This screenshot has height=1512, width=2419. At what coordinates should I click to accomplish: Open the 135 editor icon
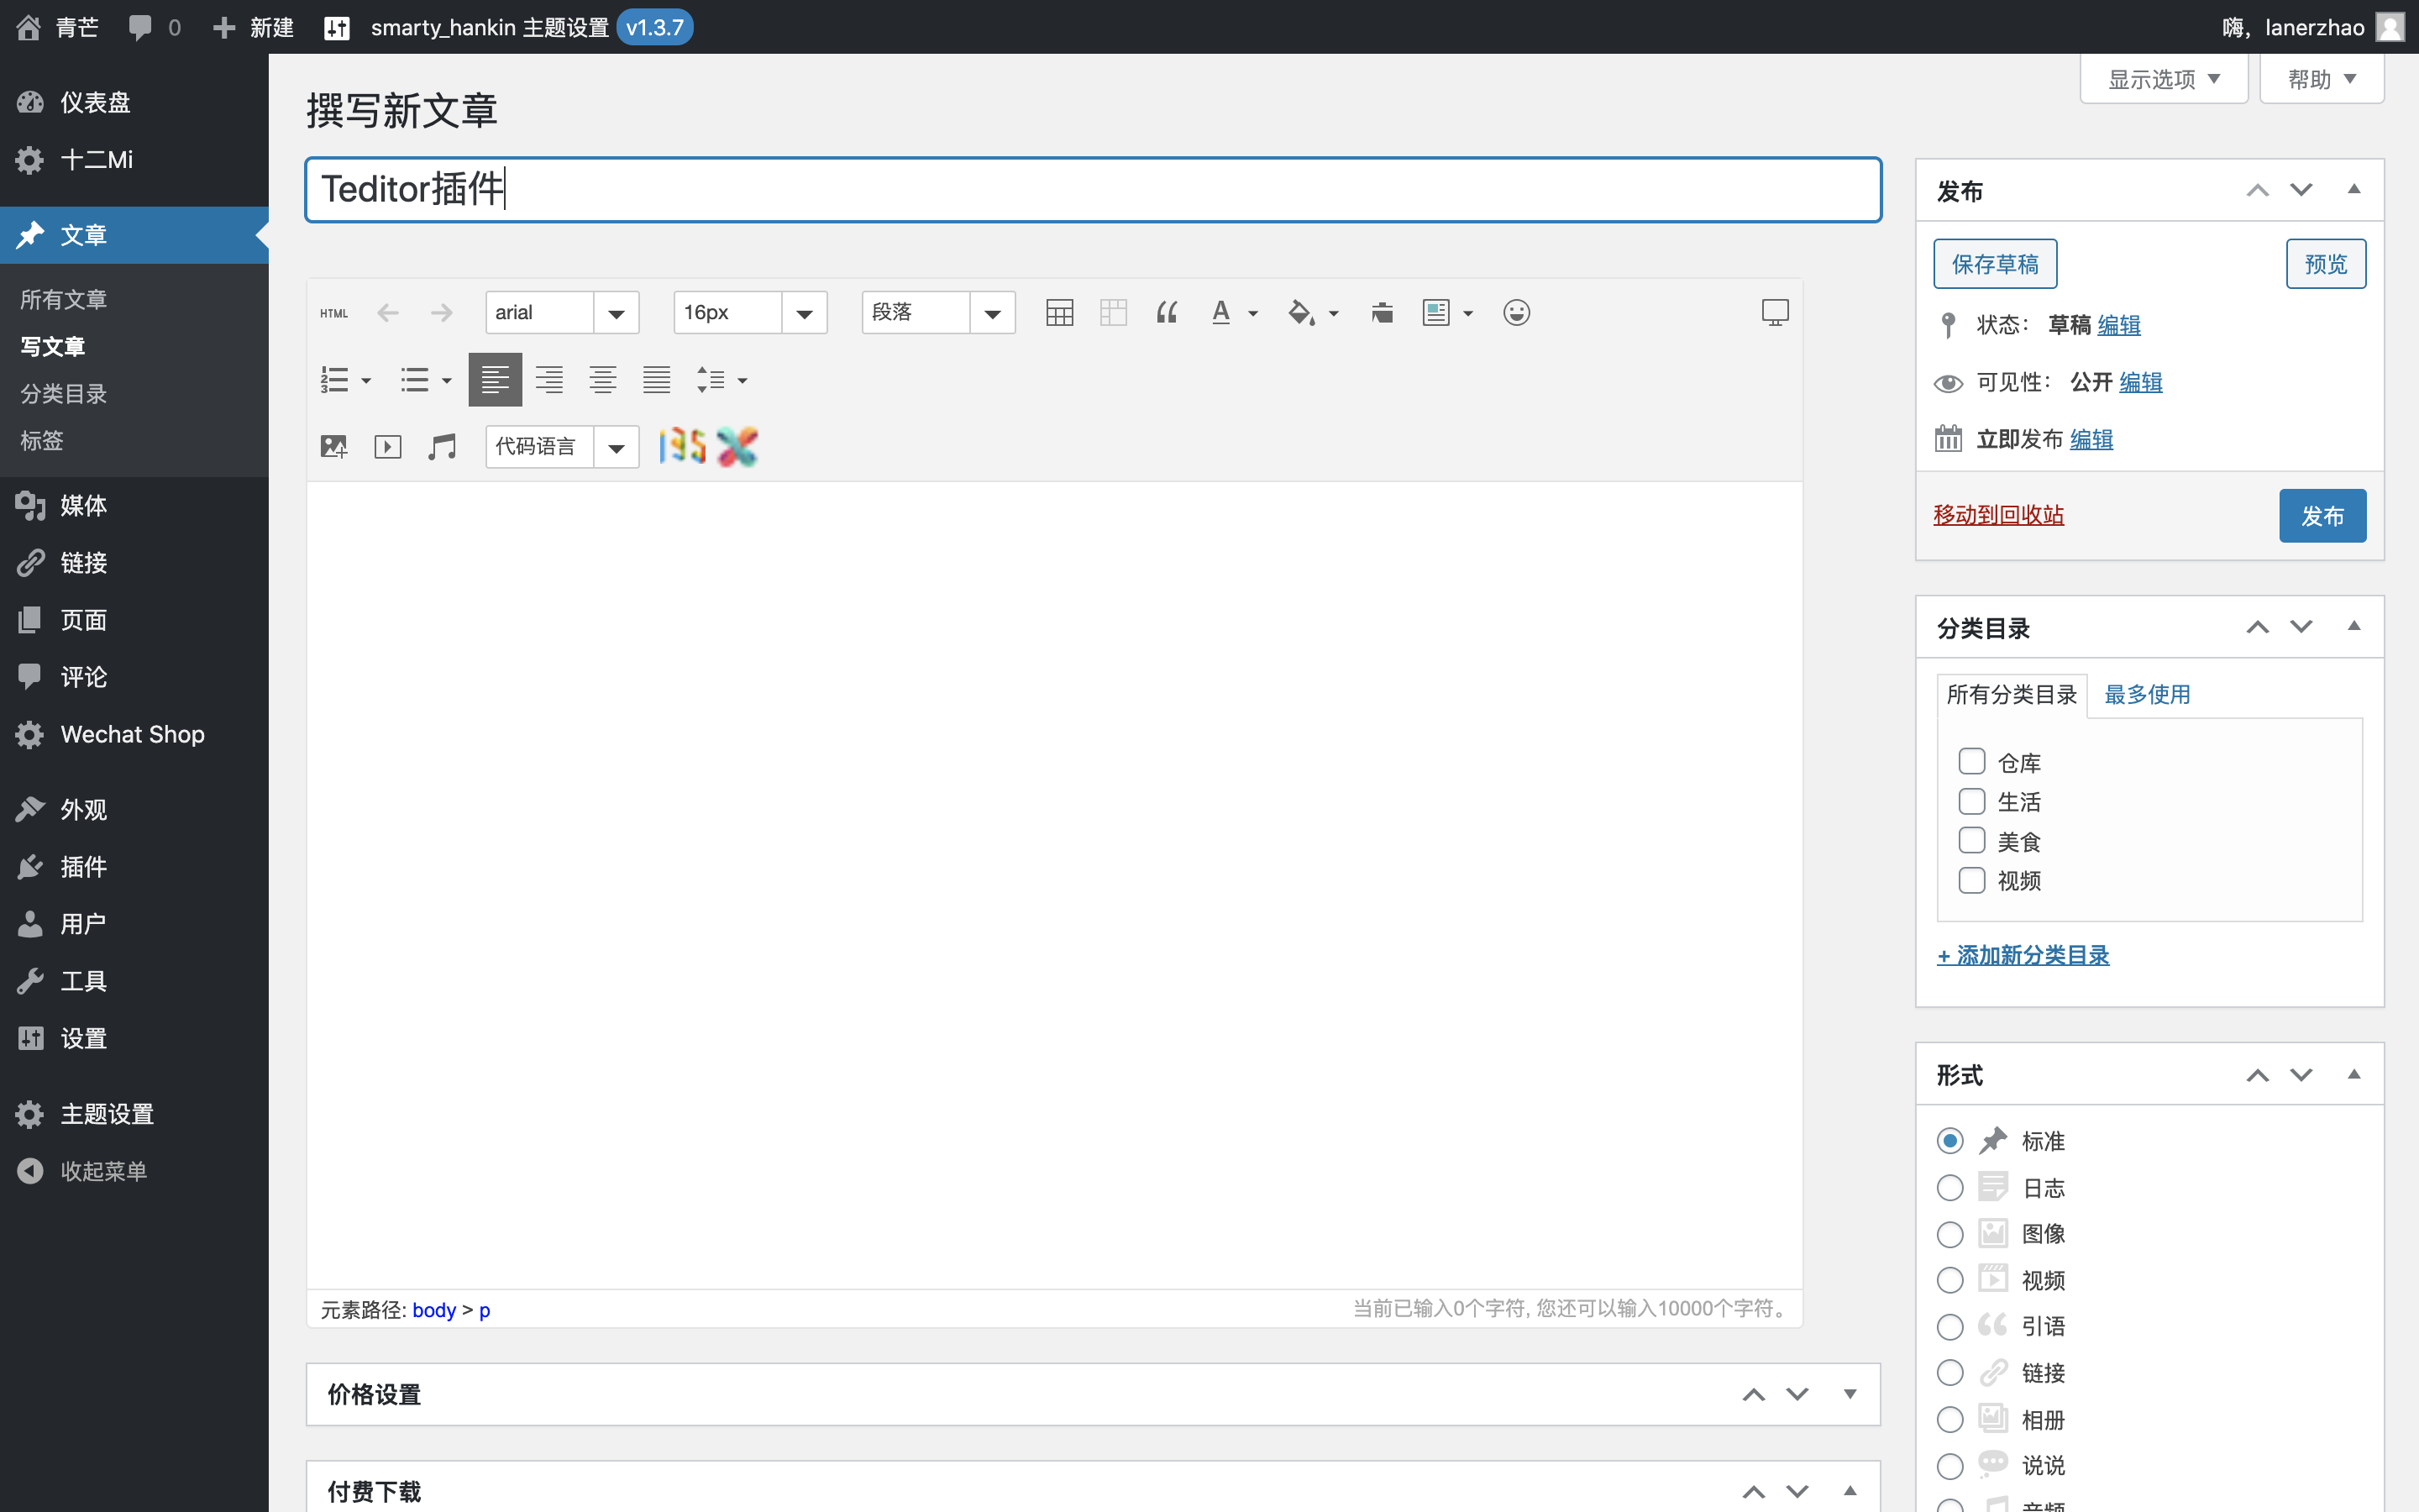click(x=683, y=447)
